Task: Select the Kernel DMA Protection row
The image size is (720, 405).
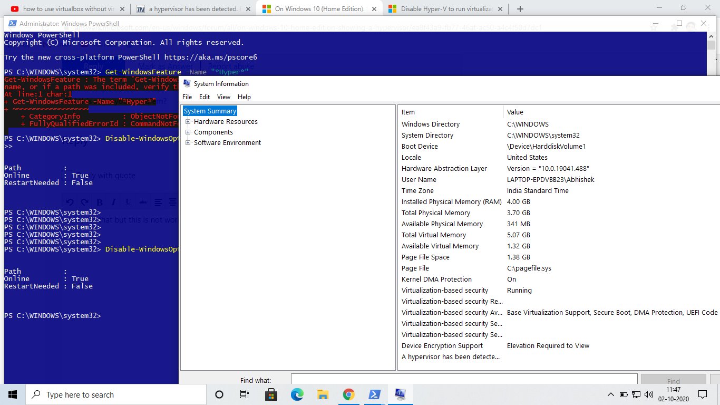Action: tap(559, 279)
